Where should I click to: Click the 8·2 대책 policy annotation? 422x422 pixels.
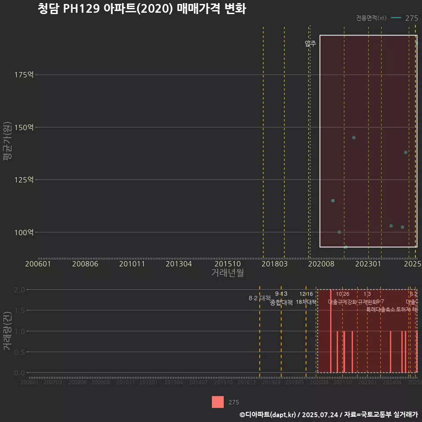pyautogui.click(x=260, y=298)
